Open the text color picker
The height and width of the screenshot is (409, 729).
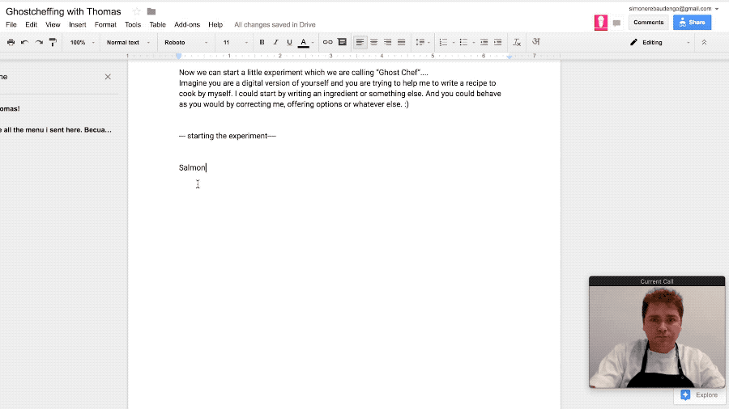click(x=304, y=42)
